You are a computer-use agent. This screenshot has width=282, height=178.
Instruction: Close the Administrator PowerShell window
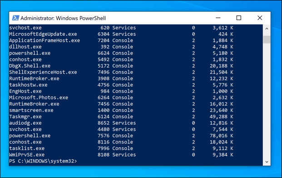point(260,18)
